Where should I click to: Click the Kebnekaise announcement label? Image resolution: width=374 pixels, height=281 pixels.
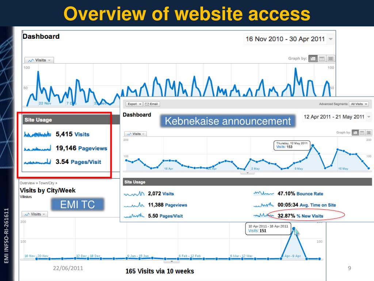click(228, 121)
